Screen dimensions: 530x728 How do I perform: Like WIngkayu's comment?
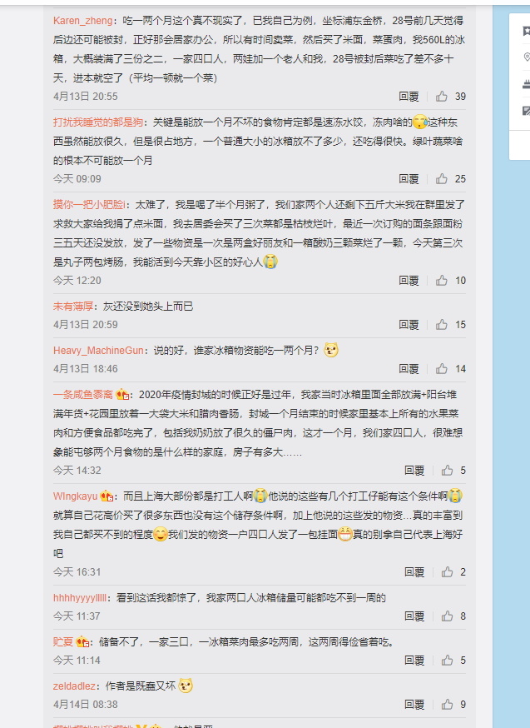coord(447,572)
